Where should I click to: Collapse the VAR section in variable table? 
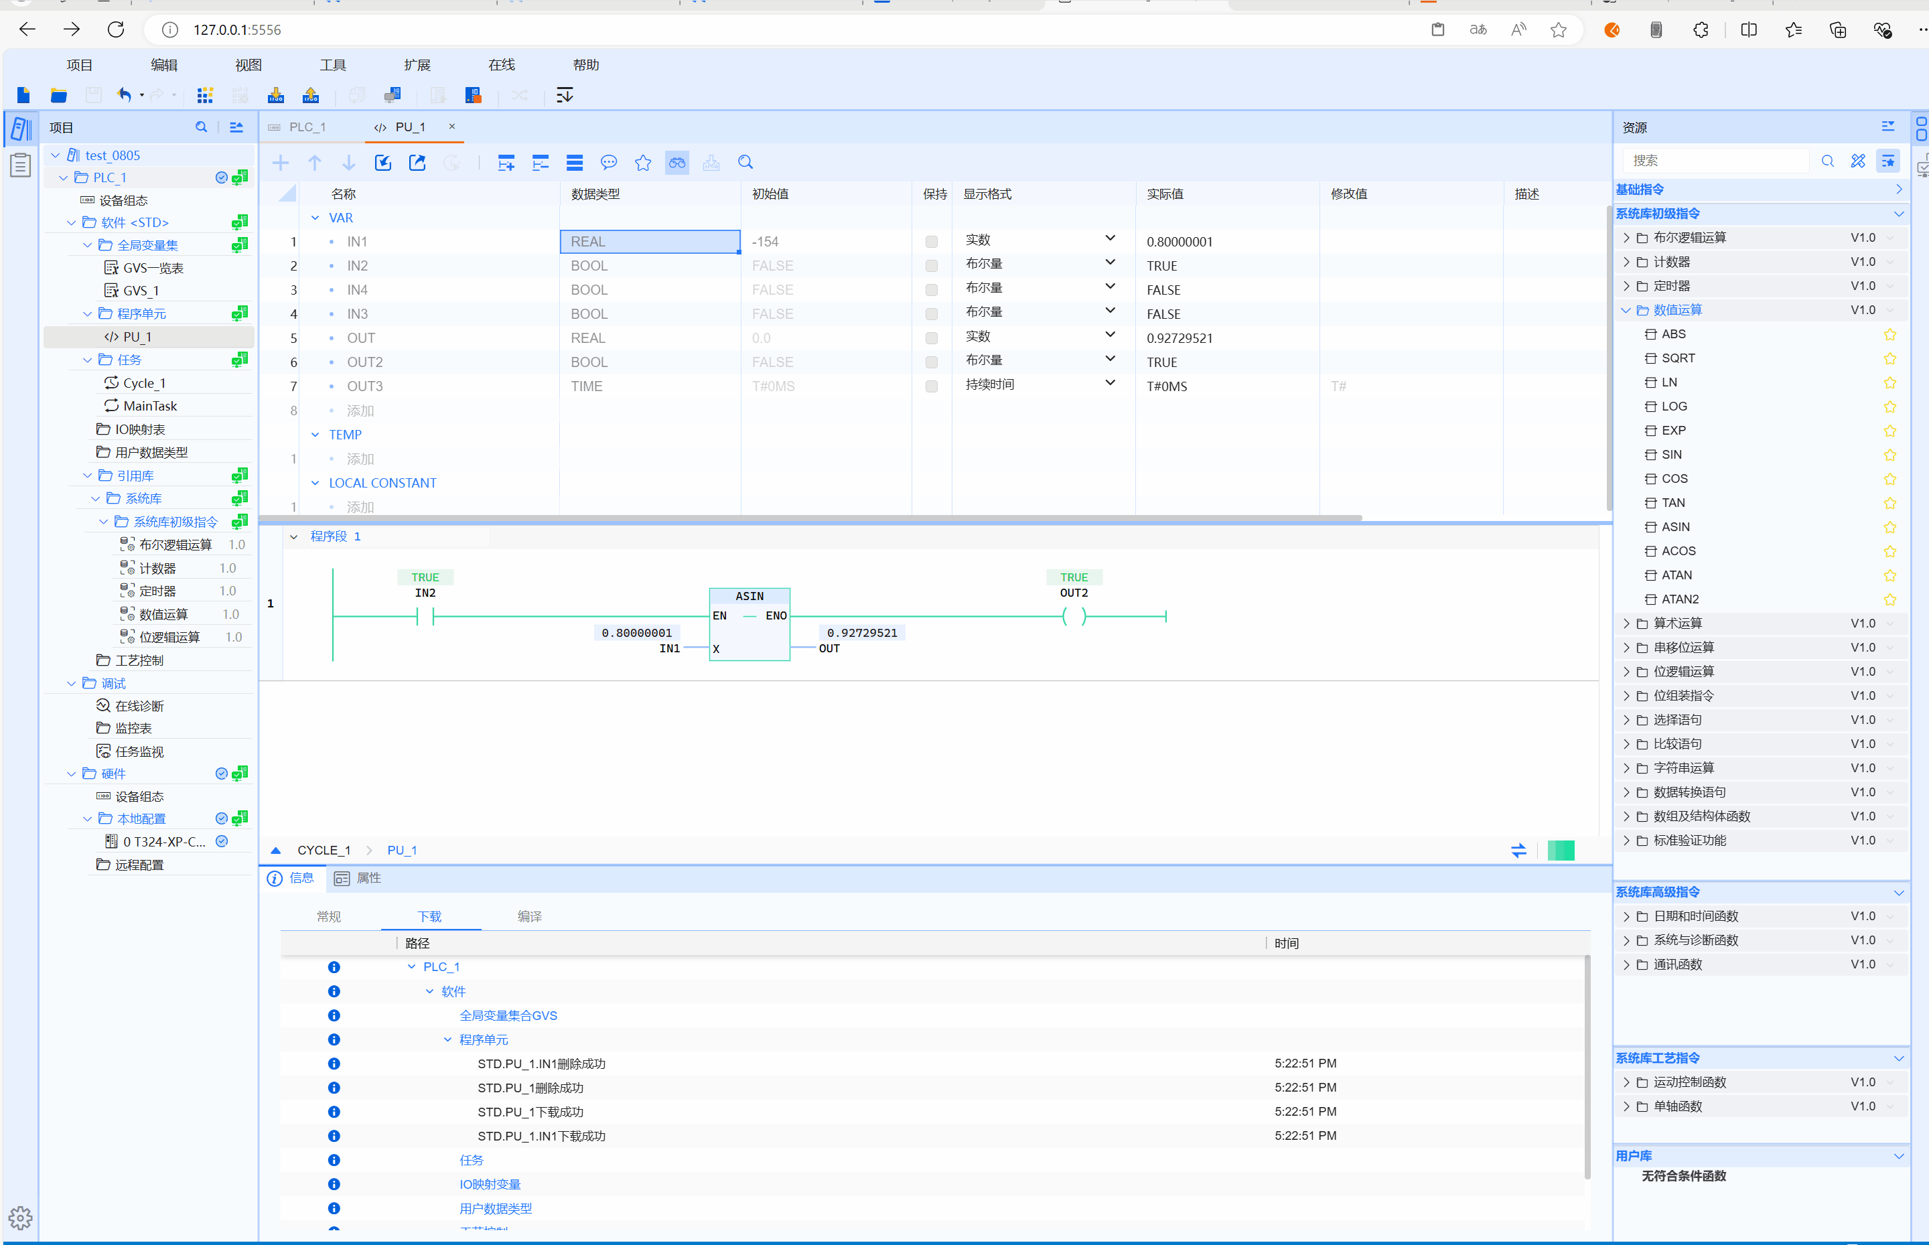315,218
